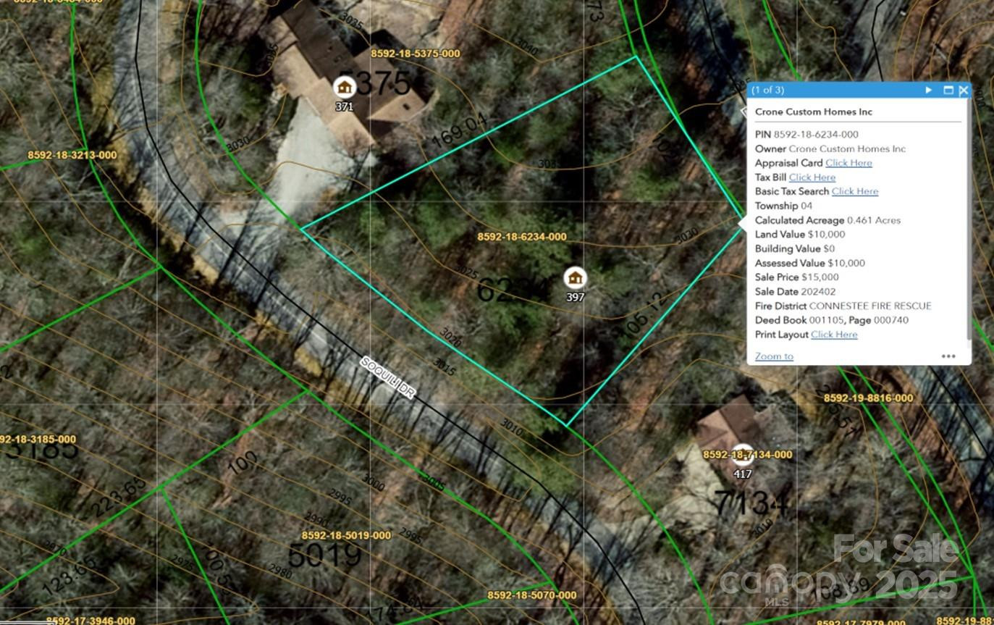Click the popup's pointer arrow on its left edge
Screen dimensions: 994x625
click(746, 112)
